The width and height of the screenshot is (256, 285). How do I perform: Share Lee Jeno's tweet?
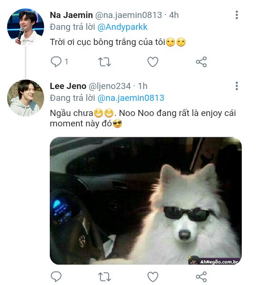pos(201,276)
